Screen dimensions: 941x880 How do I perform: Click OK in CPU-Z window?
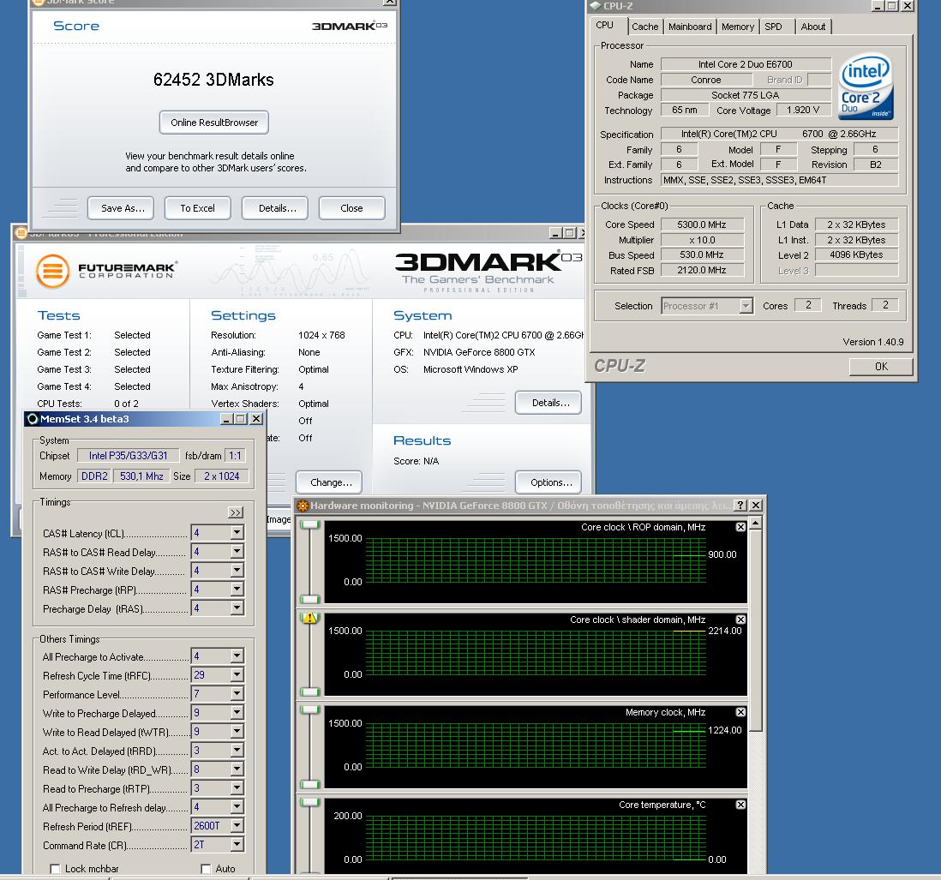(881, 367)
